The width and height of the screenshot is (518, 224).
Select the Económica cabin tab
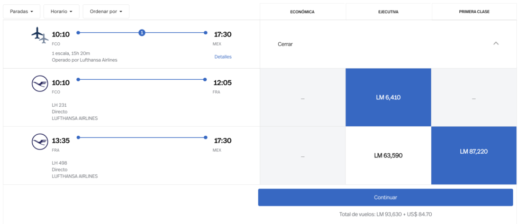click(302, 12)
